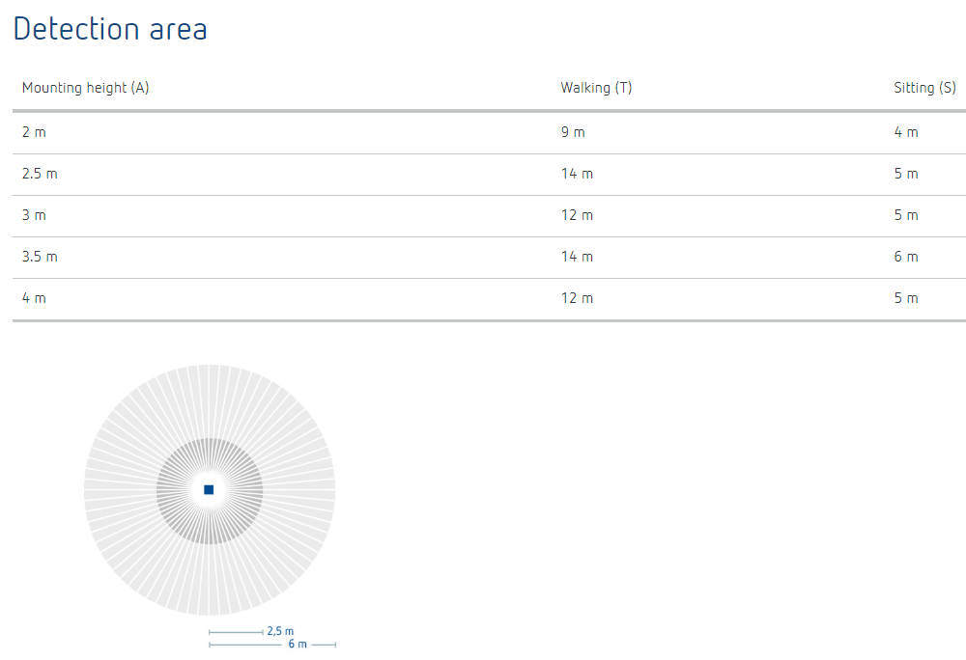Click the 4 m mounting height cell
The height and width of the screenshot is (660, 966).
point(34,298)
